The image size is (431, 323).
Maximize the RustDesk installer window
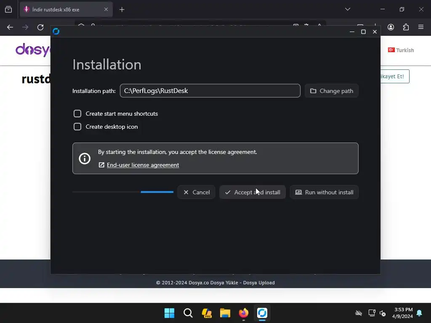point(363,32)
